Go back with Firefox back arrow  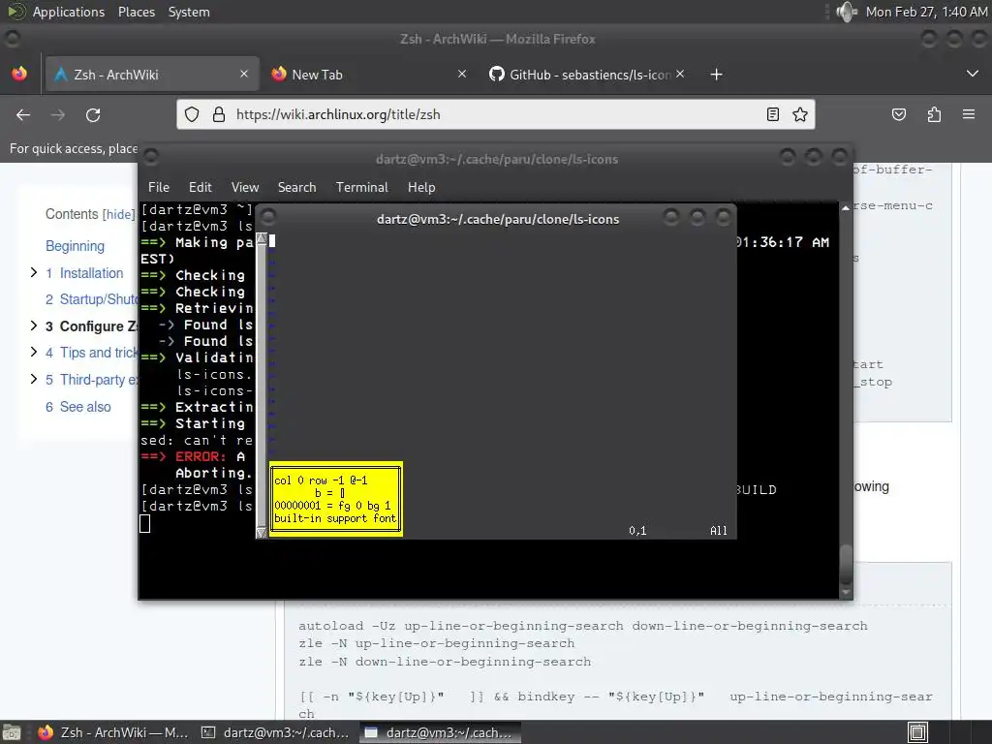point(23,114)
